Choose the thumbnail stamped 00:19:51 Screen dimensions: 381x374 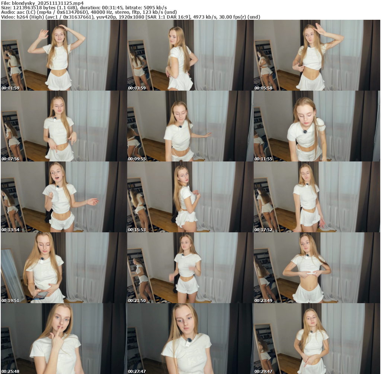[64, 268]
